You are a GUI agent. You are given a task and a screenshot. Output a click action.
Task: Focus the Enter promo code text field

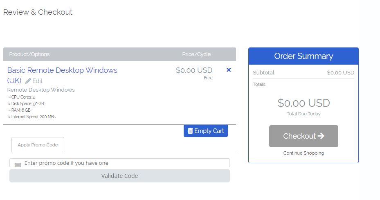[x=123, y=163]
